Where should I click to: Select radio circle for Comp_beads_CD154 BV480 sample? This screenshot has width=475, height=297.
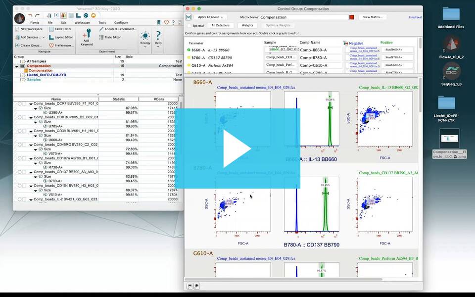click(19, 186)
